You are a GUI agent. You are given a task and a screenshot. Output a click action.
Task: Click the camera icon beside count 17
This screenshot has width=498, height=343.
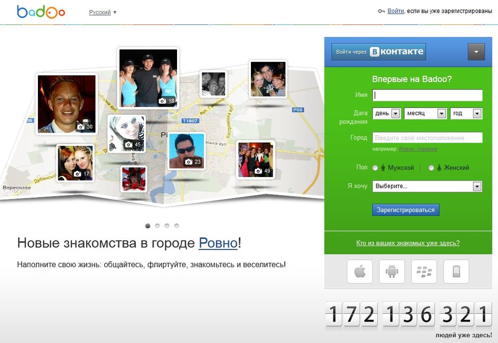click(77, 174)
